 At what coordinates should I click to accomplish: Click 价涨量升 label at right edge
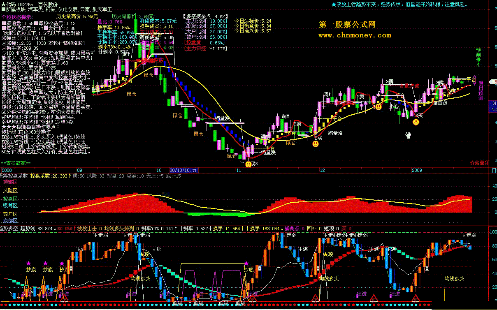tap(479, 163)
